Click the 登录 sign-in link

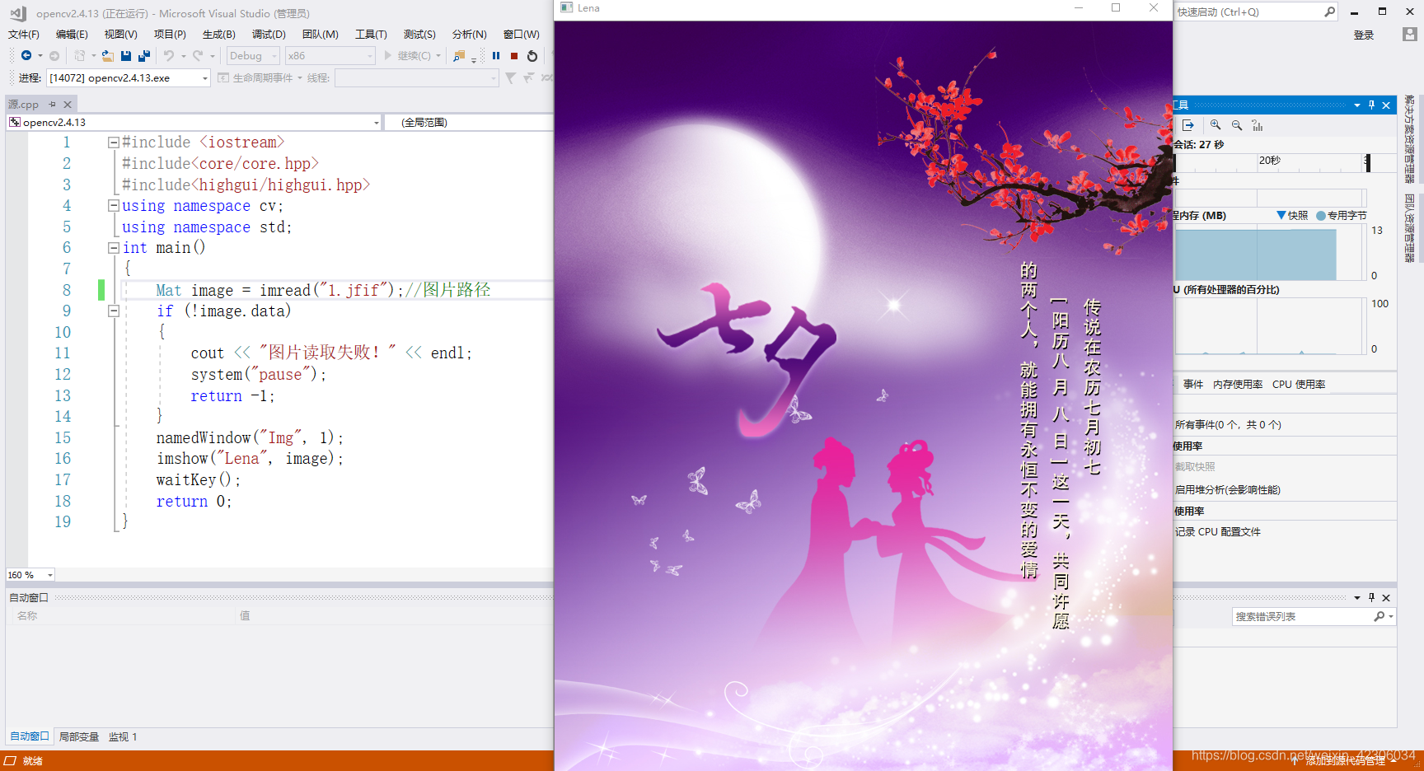(x=1364, y=35)
